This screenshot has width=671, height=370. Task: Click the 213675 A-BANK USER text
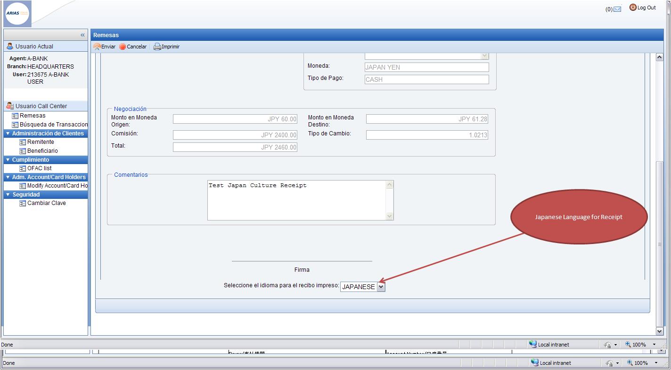click(48, 78)
